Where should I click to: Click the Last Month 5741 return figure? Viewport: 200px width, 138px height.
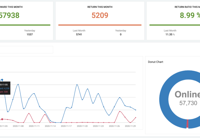coord(79,34)
